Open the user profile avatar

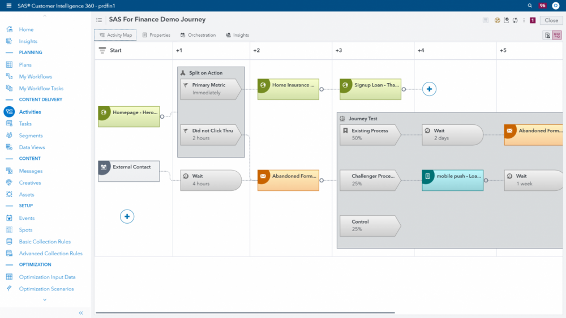556,6
